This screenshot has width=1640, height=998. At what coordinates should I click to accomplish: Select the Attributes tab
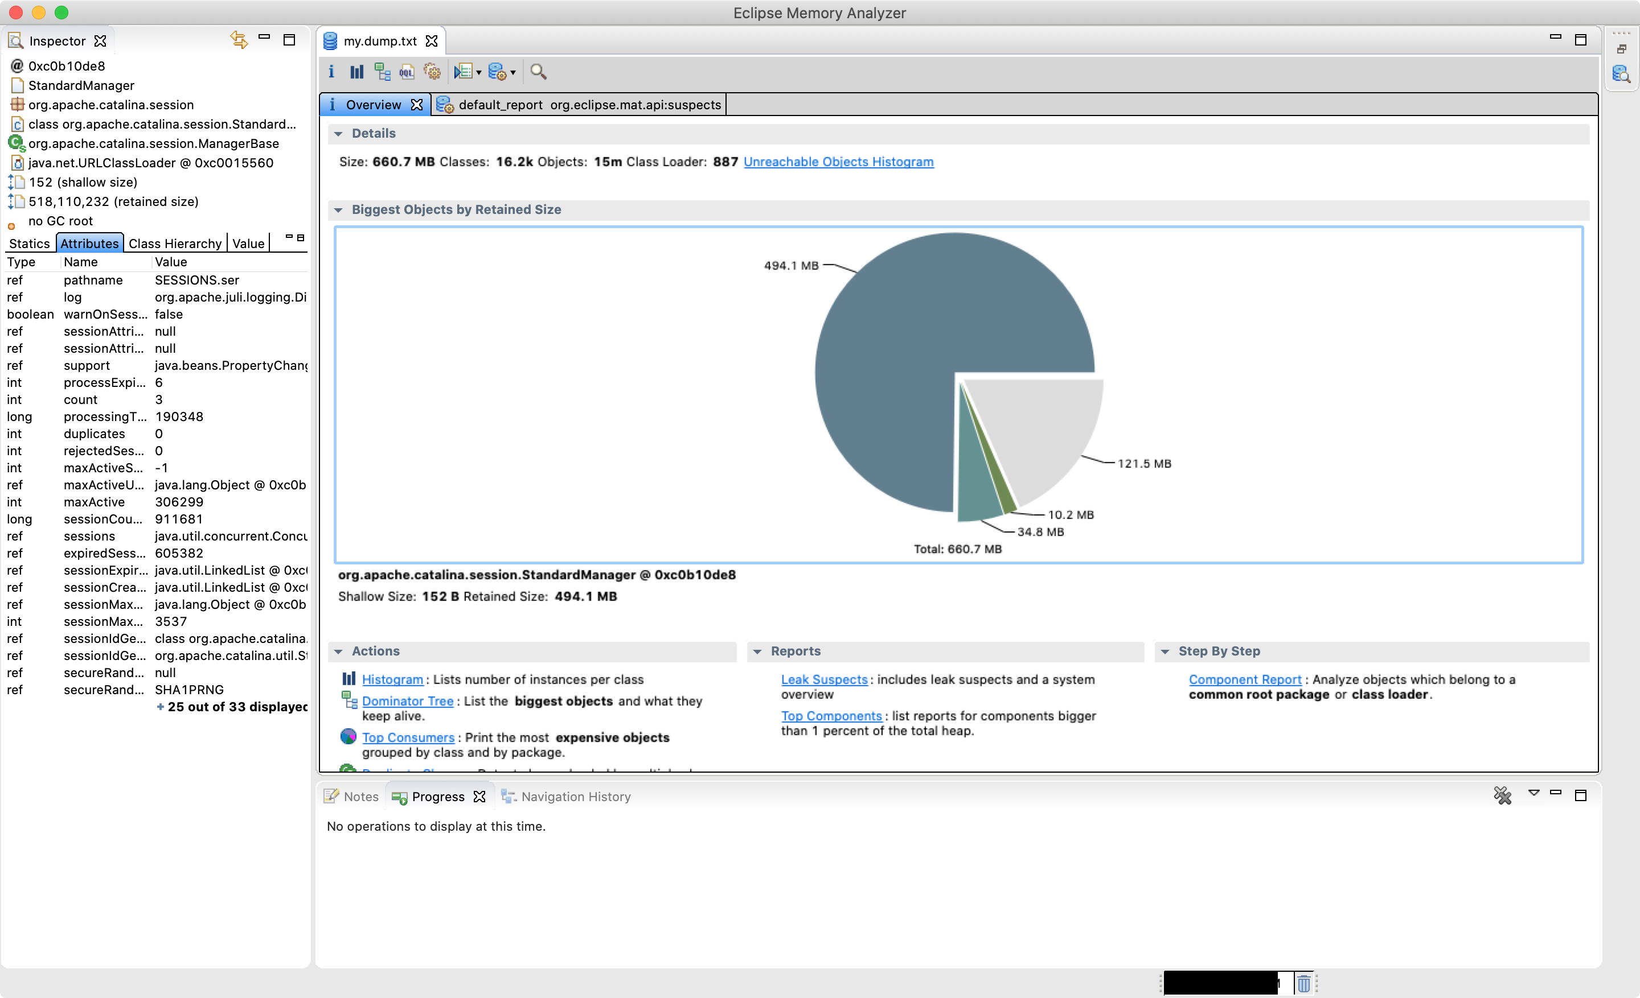click(x=89, y=244)
